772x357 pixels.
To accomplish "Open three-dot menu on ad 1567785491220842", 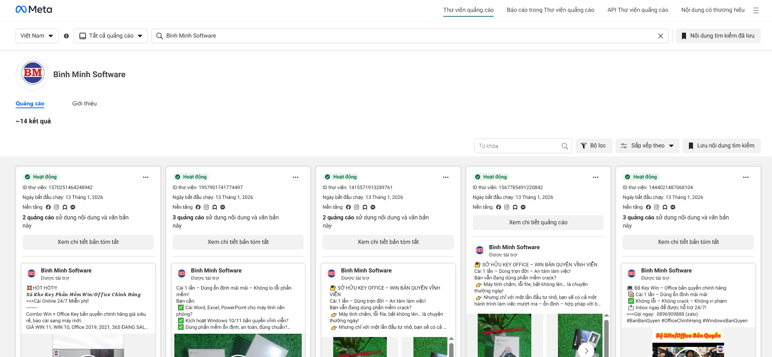I will coord(596,177).
